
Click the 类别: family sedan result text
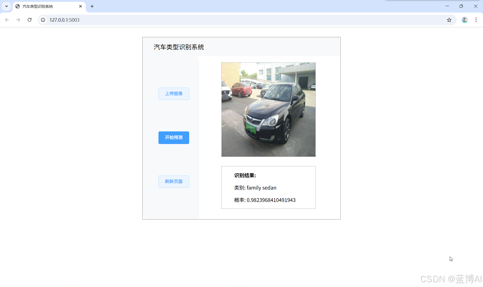click(255, 188)
